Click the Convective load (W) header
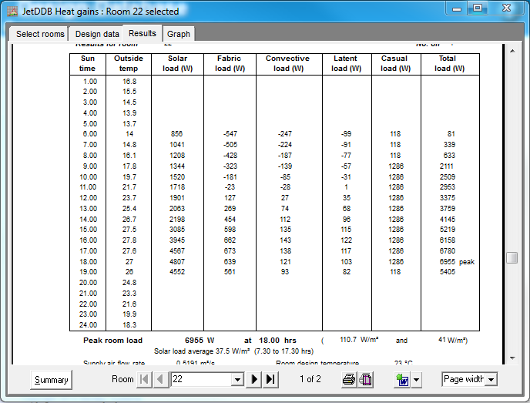This screenshot has height=403, width=530. (x=288, y=63)
